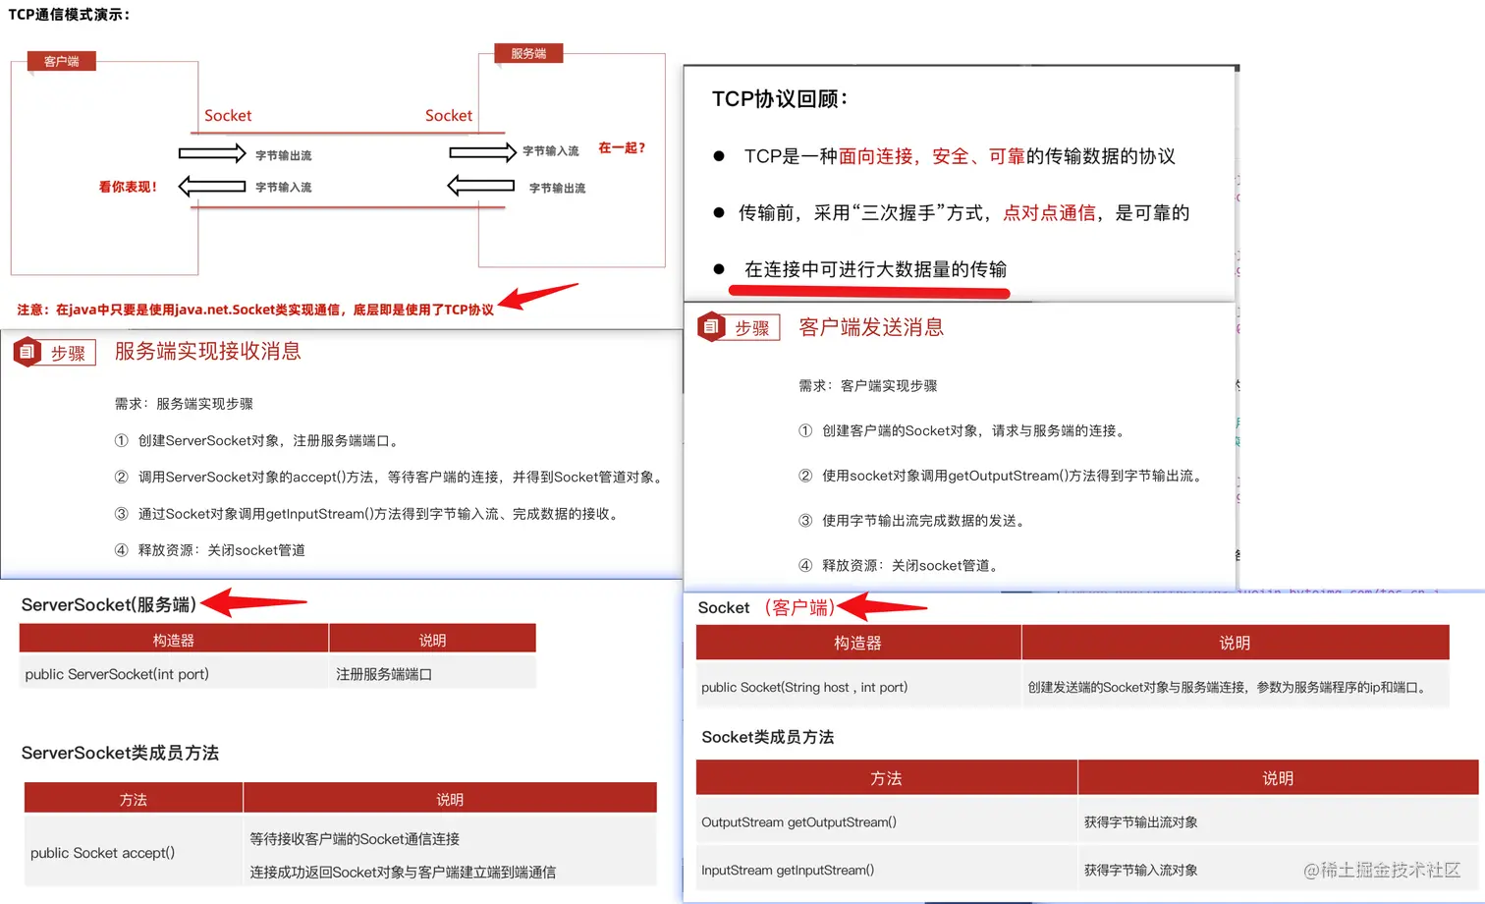1485x904 pixels.
Task: Click the client-side 字节输出流 label
Action: click(284, 155)
